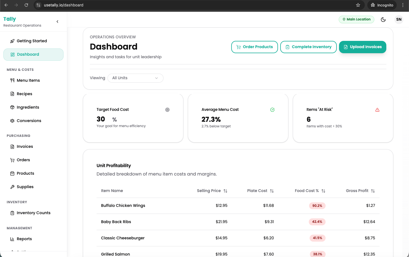Screen dimensions: 409x257
Task: Open the Main Location selector
Action: click(x=356, y=20)
